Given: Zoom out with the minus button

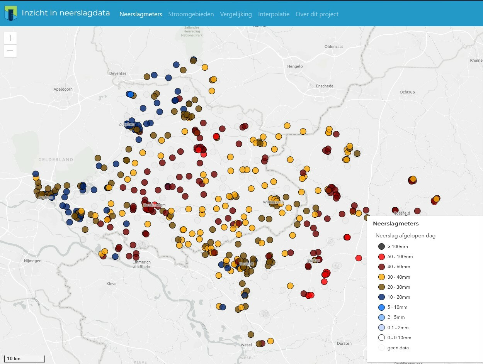Looking at the screenshot, I should point(10,51).
